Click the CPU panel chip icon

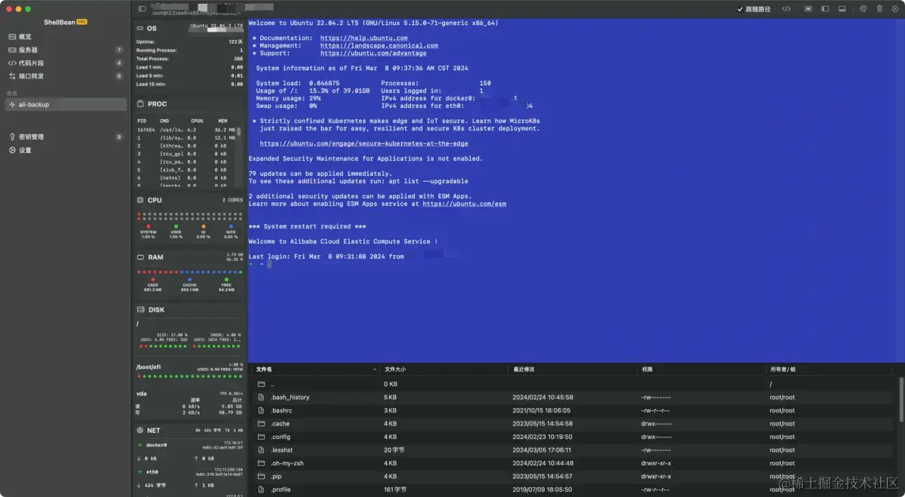[x=140, y=200]
